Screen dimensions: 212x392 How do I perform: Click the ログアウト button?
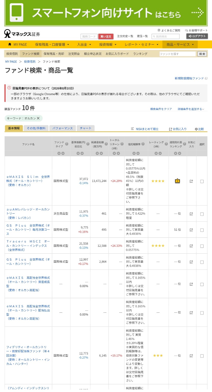pos(197,36)
